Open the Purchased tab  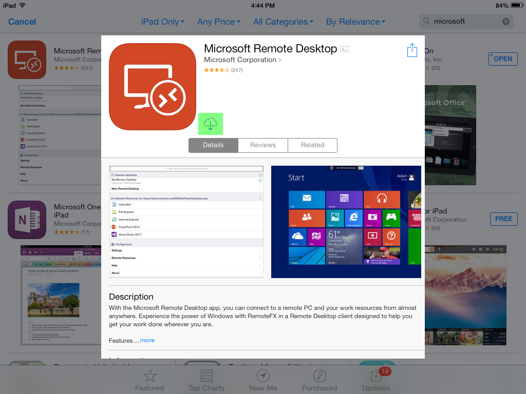(x=320, y=381)
